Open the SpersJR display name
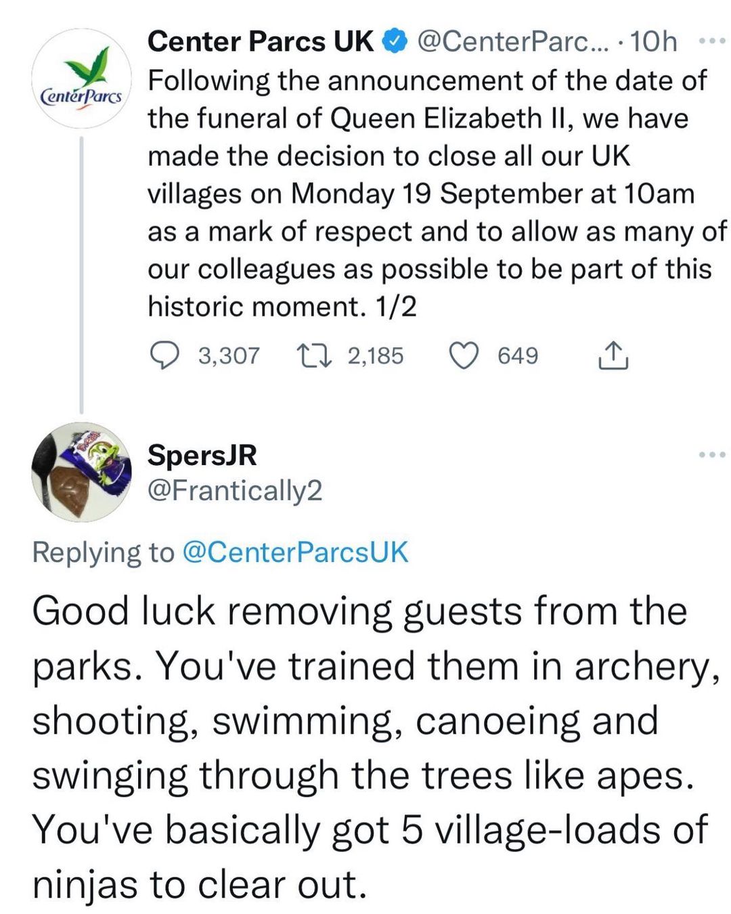Screen dimensions: 731x914 pyautogui.click(x=202, y=455)
